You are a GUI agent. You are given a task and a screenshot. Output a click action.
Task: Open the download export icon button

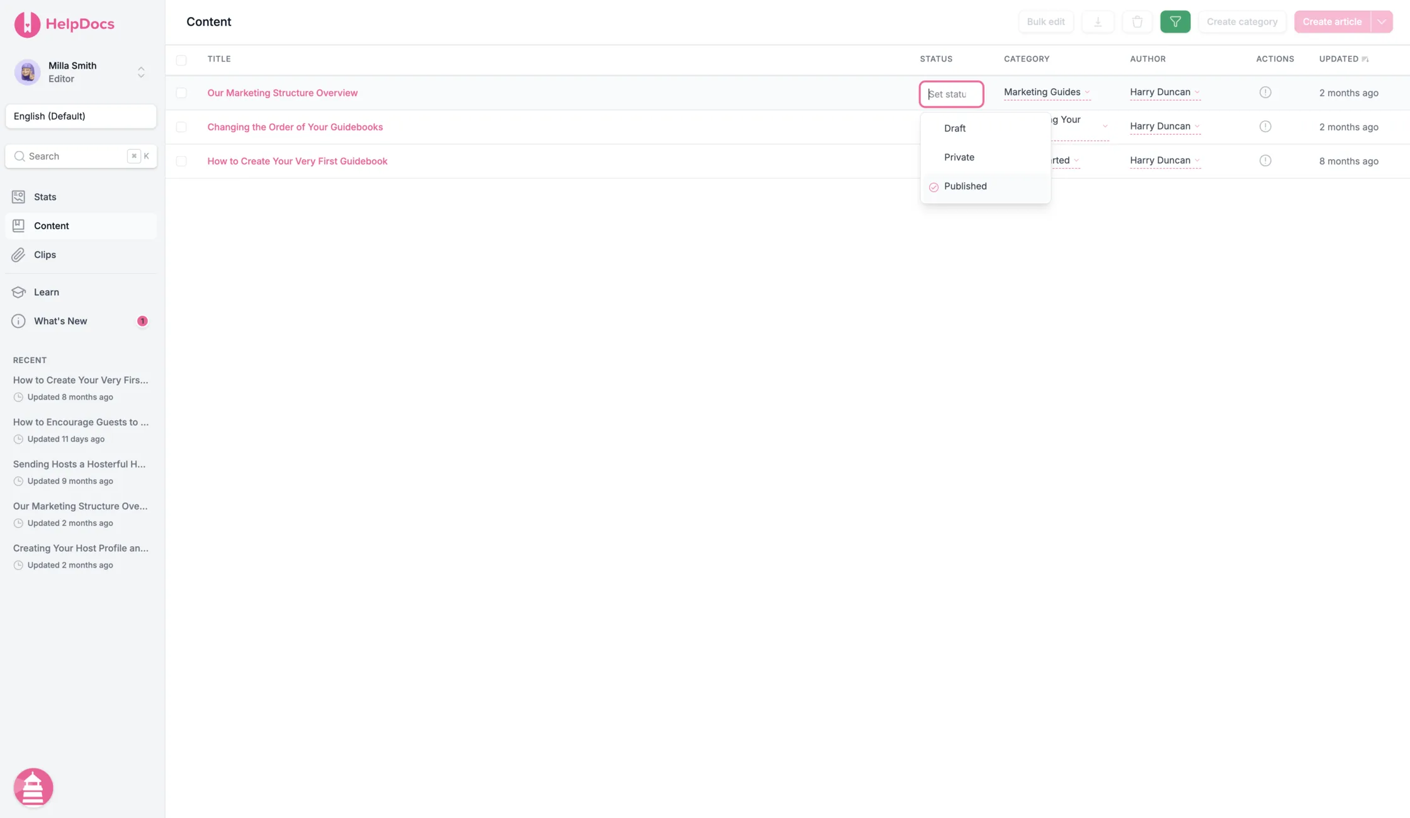click(x=1098, y=22)
